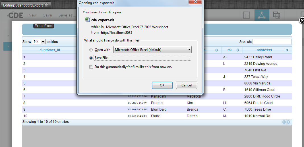The height and width of the screenshot is (147, 304).
Task: Click address cell 6064 Brodia Court
Action: (258, 103)
